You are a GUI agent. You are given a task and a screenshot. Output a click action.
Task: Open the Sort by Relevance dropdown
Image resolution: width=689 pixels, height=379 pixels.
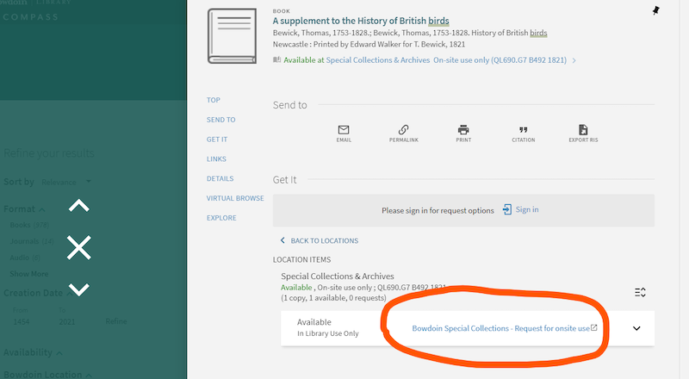pyautogui.click(x=66, y=182)
